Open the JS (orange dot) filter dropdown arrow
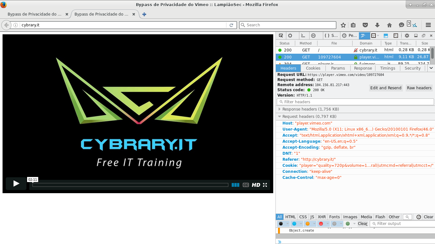The width and height of the screenshot is (435, 244). point(314,224)
